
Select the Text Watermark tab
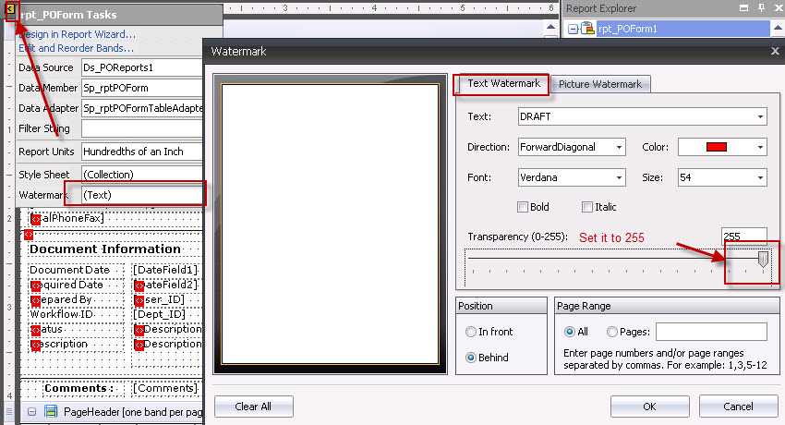(503, 84)
